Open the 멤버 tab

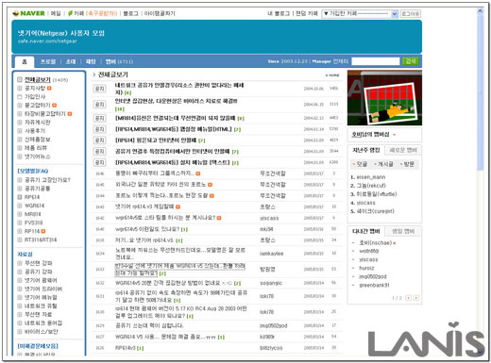point(119,61)
